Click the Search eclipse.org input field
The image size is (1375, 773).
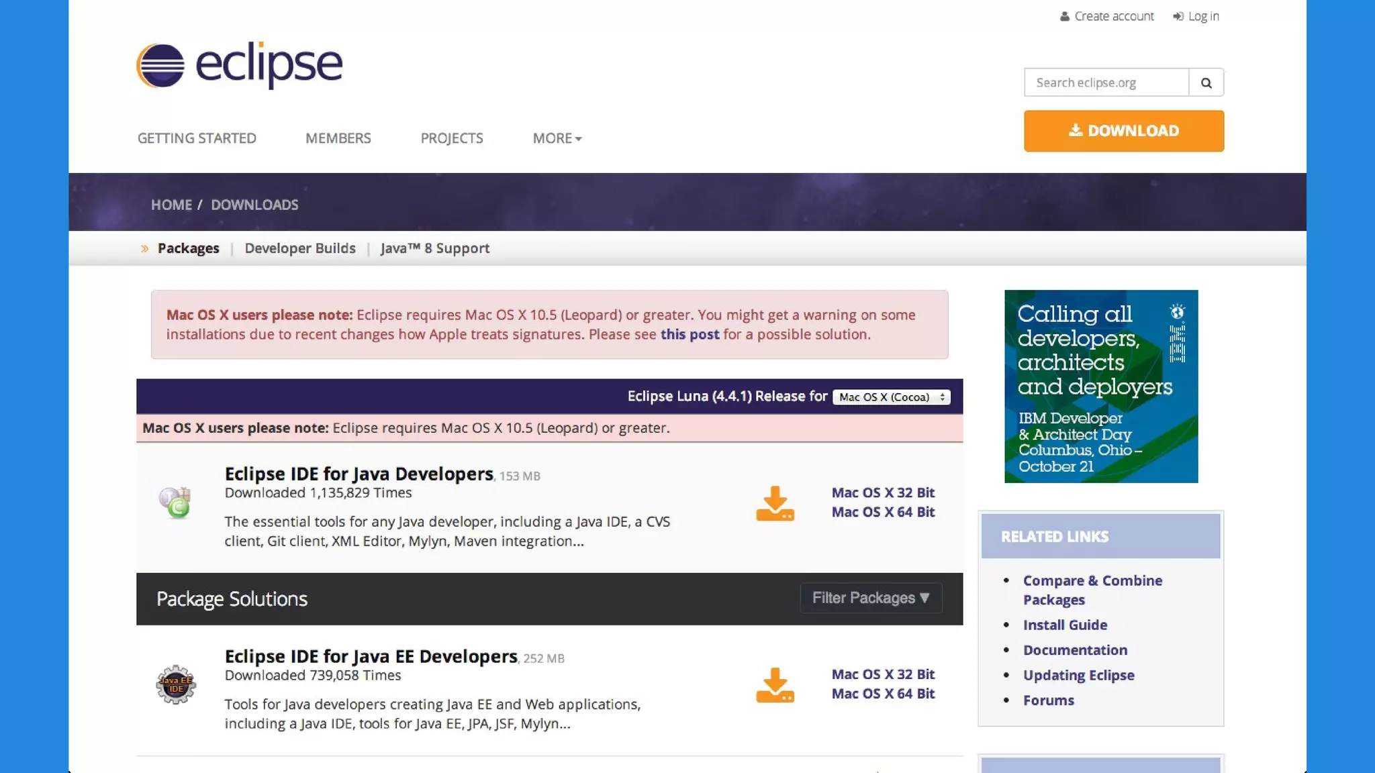pyautogui.click(x=1106, y=83)
